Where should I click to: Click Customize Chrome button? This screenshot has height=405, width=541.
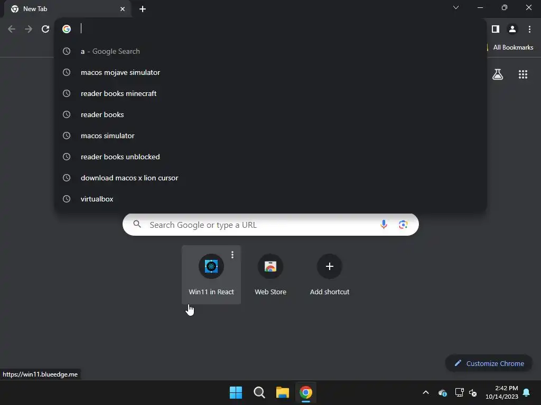pyautogui.click(x=489, y=363)
